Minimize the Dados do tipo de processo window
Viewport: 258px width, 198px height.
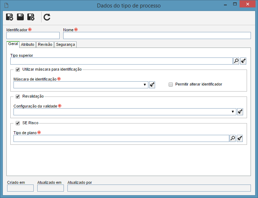pyautogui.click(x=225, y=5)
